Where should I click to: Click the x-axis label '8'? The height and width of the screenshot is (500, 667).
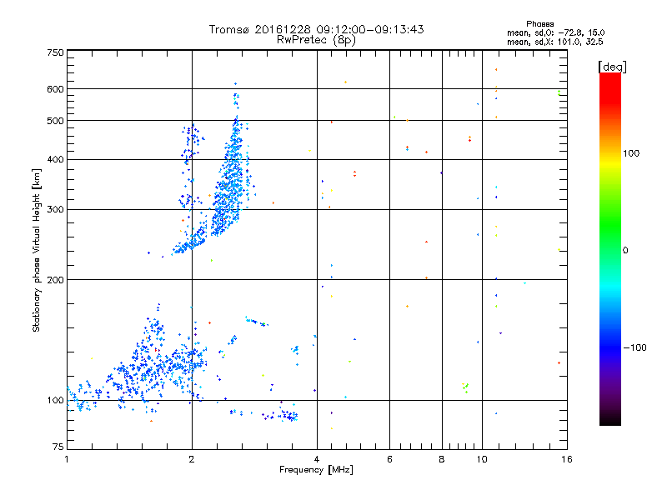click(442, 459)
